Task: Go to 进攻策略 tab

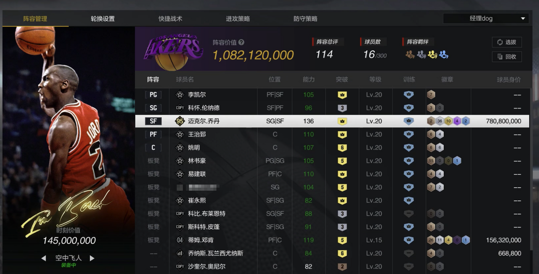Action: pos(238,18)
